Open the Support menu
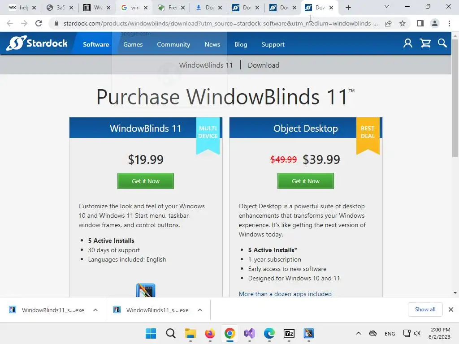This screenshot has width=459, height=344. 273,44
